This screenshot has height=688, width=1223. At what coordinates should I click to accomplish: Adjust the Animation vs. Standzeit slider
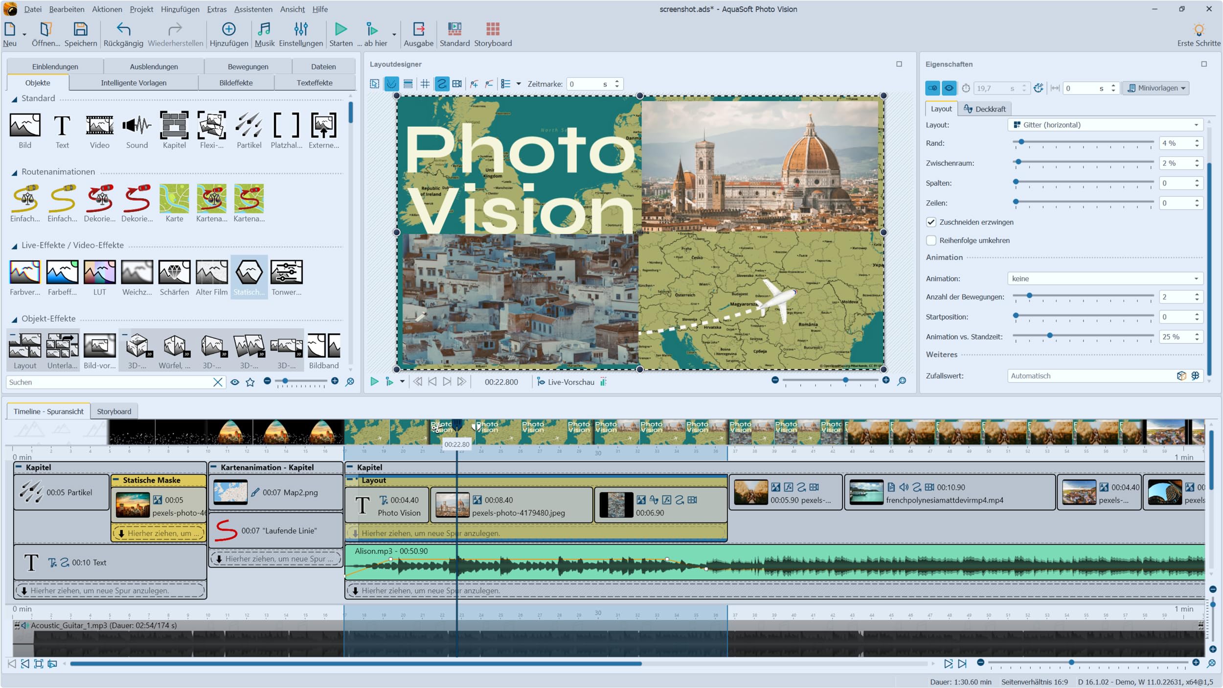click(x=1050, y=336)
